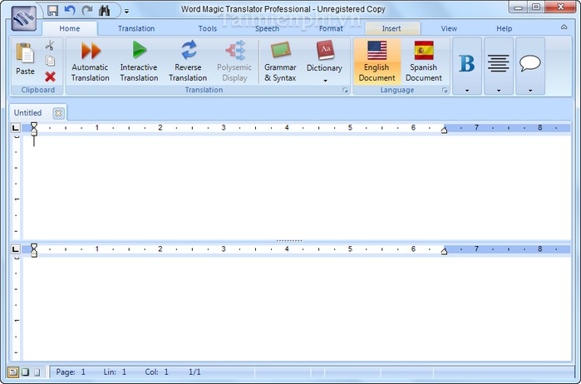581x384 pixels.
Task: Expand the paragraph alignment dropdown
Action: tap(499, 66)
